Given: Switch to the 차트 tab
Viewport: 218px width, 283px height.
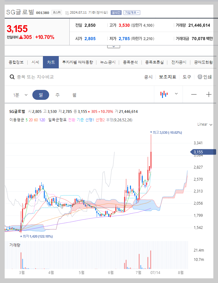Looking at the screenshot, I should click(51, 62).
